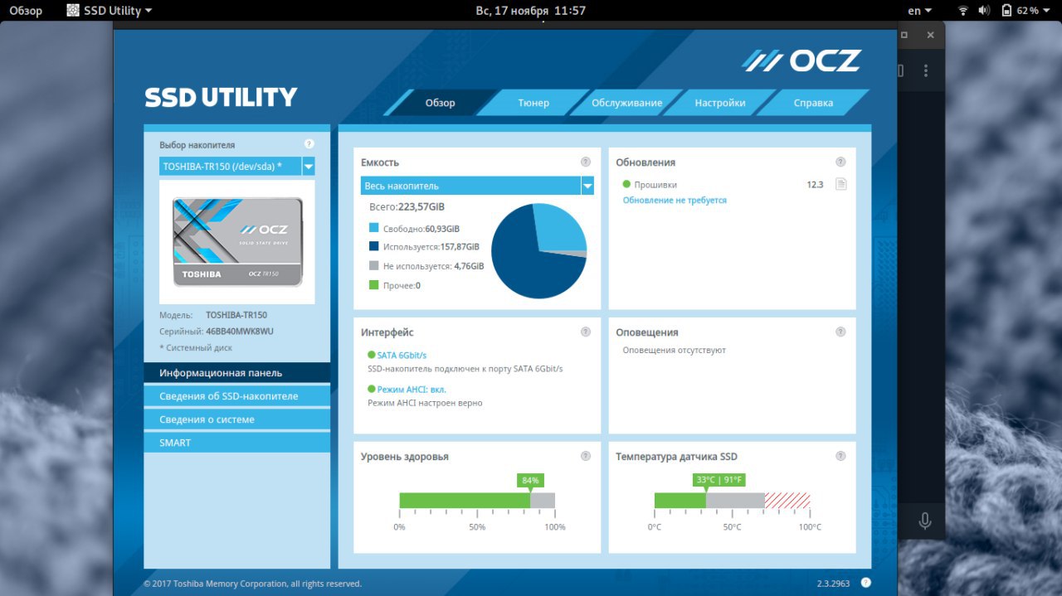Click help icon next to version 2.3.2963
This screenshot has width=1062, height=596.
point(866,583)
